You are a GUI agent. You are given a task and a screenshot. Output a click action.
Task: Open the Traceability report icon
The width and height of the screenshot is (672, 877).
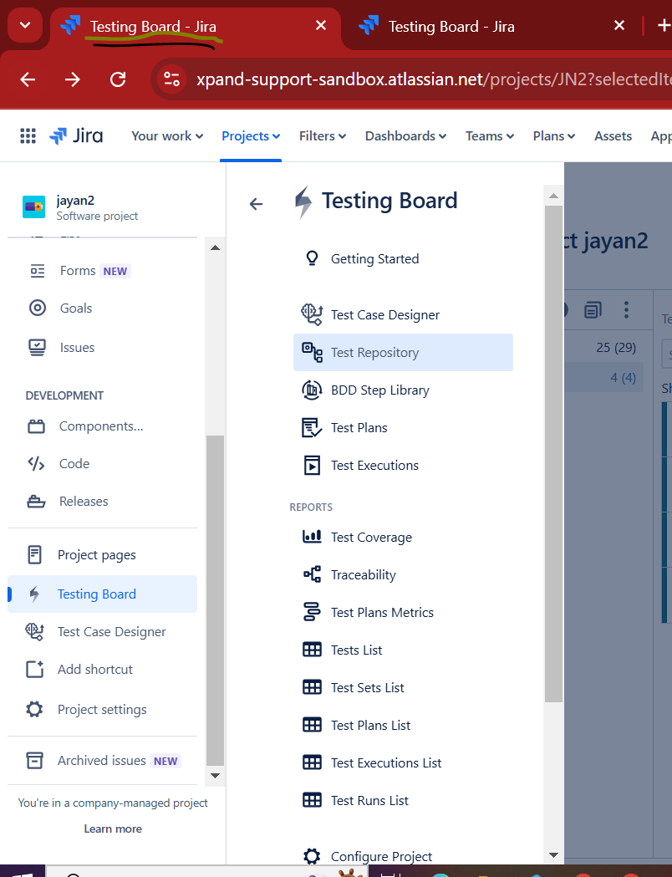click(312, 574)
